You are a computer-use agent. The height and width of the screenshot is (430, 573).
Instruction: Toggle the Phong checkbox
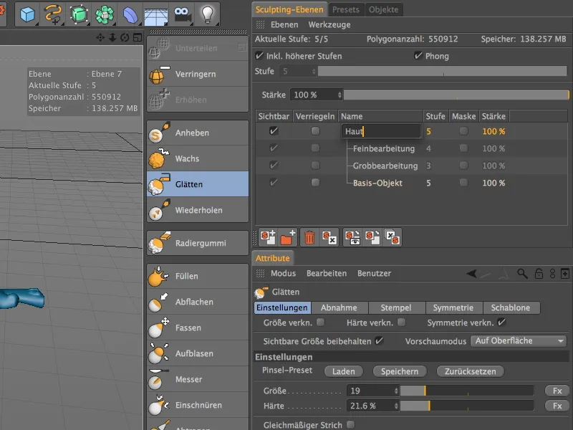(418, 56)
